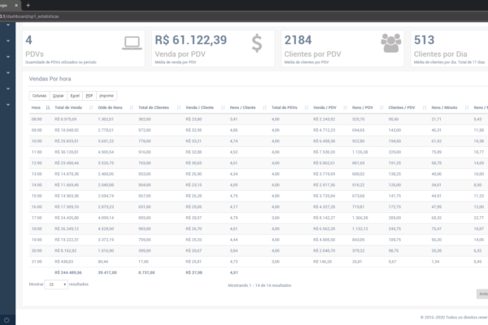Image resolution: width=488 pixels, height=325 pixels.
Task: Open the Colunas column visibility button
Action: point(39,96)
